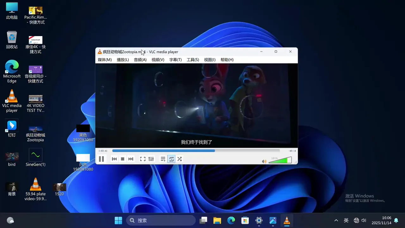Select the 背景 desktop file
The width and height of the screenshot is (405, 228).
[x=12, y=189]
